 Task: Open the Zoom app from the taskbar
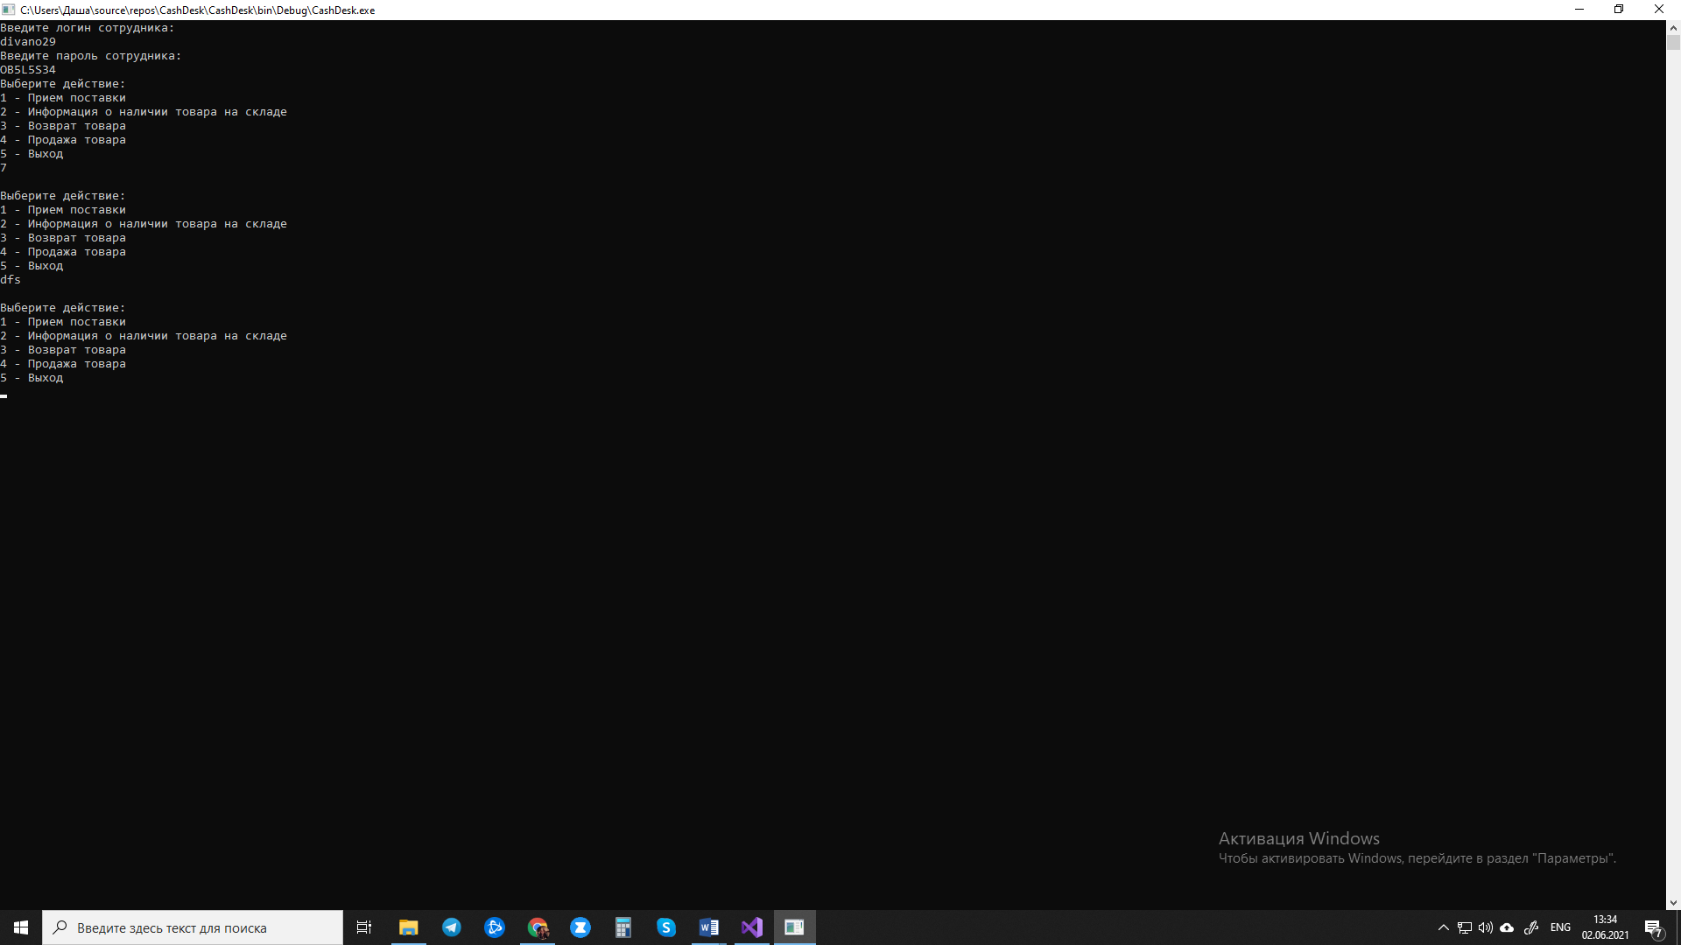click(580, 927)
